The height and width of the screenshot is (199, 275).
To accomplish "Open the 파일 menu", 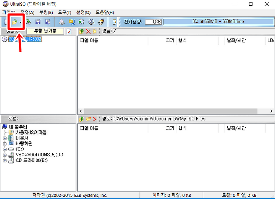I will (x=8, y=13).
